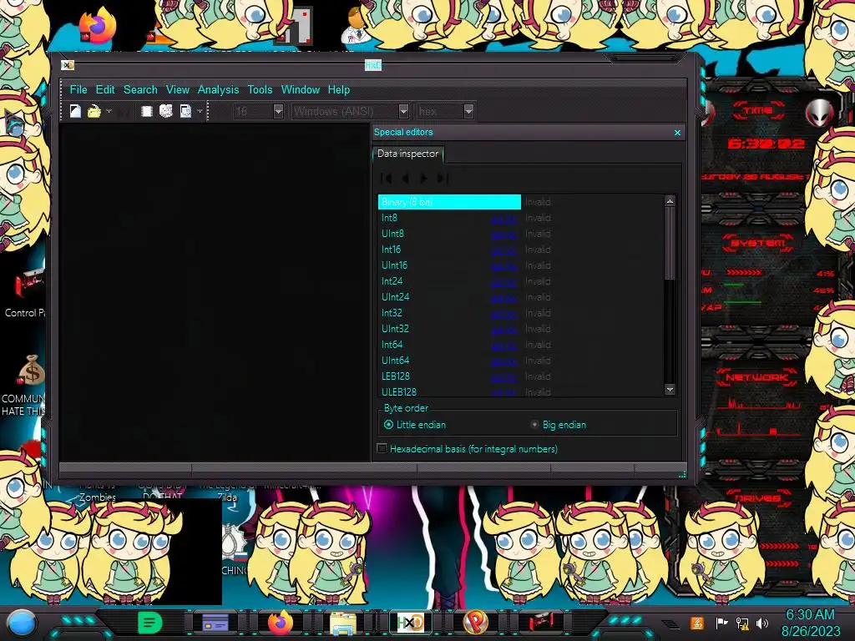Image resolution: width=855 pixels, height=641 pixels.
Task: Click the go to link in UInt8 row
Action: (503, 235)
